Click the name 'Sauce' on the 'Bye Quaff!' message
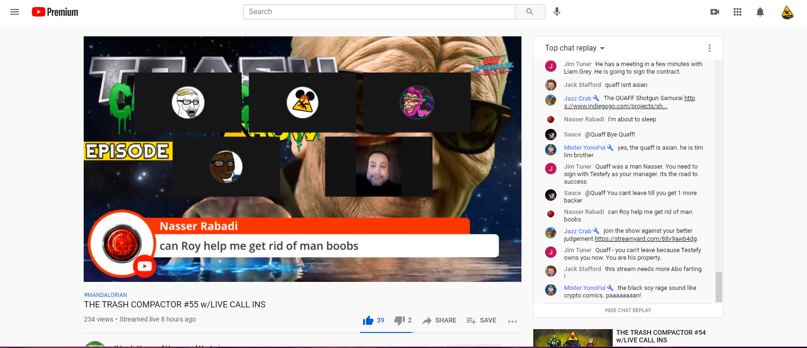This screenshot has height=348, width=807. point(573,135)
